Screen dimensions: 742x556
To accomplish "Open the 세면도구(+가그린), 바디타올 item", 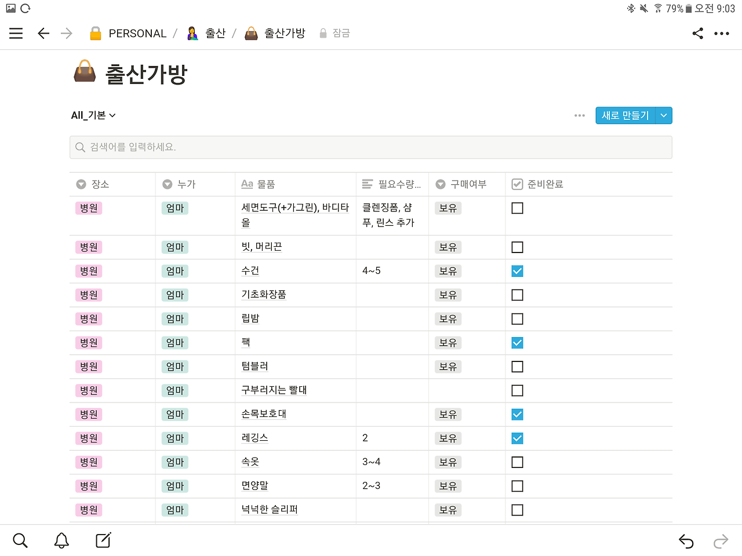I will pos(295,215).
